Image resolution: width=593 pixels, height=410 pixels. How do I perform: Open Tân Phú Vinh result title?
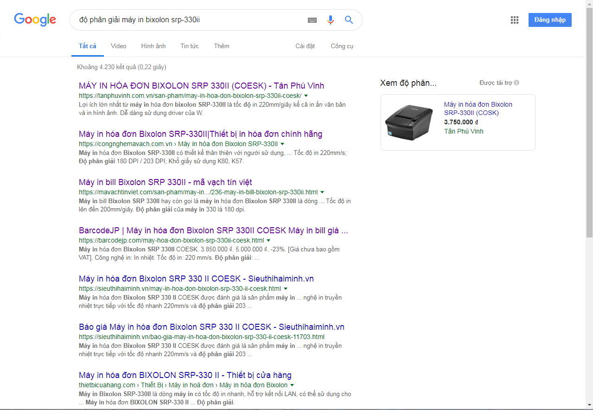pos(202,86)
